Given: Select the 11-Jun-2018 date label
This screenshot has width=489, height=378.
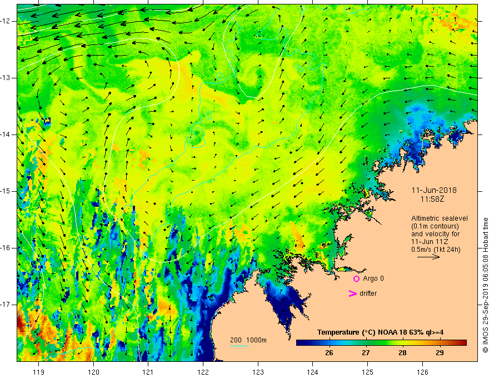Looking at the screenshot, I should [434, 190].
